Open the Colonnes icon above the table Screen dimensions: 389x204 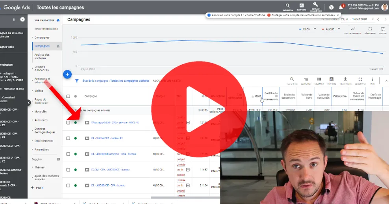319,79
